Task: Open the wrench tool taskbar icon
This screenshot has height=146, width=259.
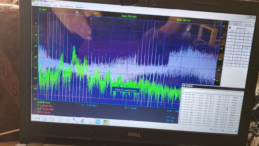Action: click(75, 120)
